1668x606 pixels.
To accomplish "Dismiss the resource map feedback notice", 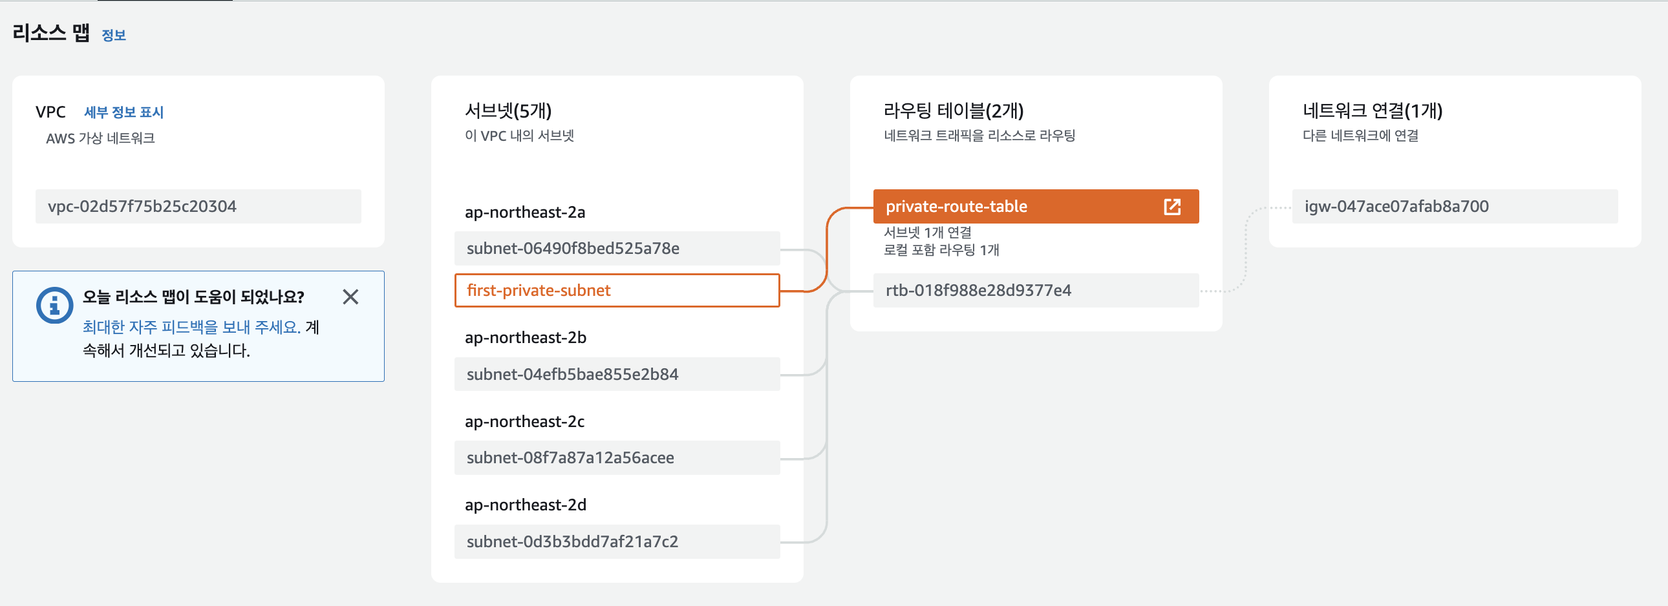I will click(350, 297).
